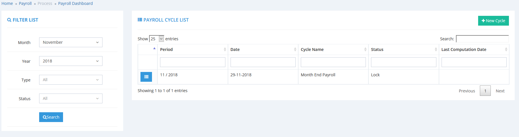
Task: Expand the Year dropdown showing 2018
Action: (x=71, y=61)
